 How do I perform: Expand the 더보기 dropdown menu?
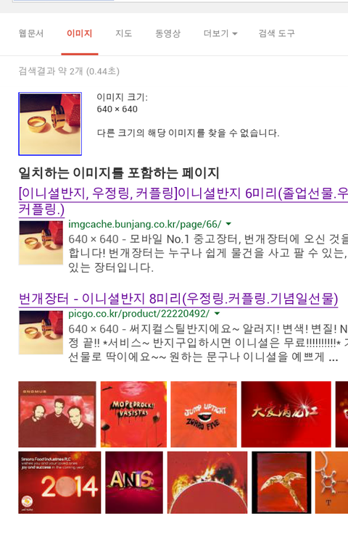coord(220,33)
